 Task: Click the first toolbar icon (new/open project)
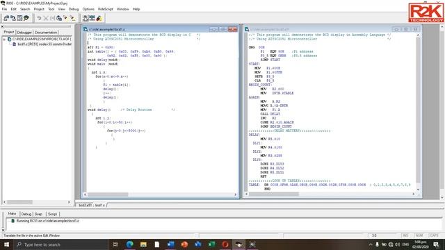click(x=6, y=18)
